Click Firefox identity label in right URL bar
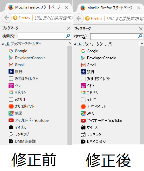 pyautogui.click(x=94, y=19)
